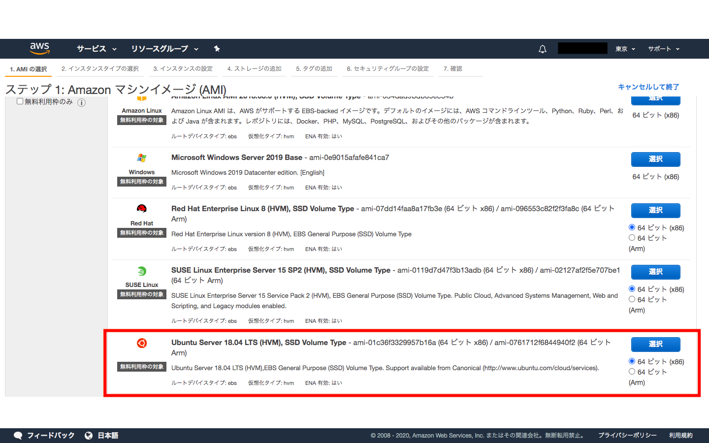Click the AWS logo home icon

tap(39, 48)
